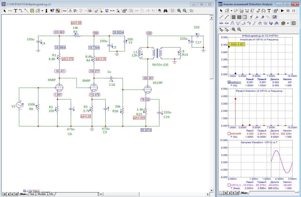This screenshot has height=197, width=301.
Task: Toggle horizontal grid lines display
Action: point(239,17)
